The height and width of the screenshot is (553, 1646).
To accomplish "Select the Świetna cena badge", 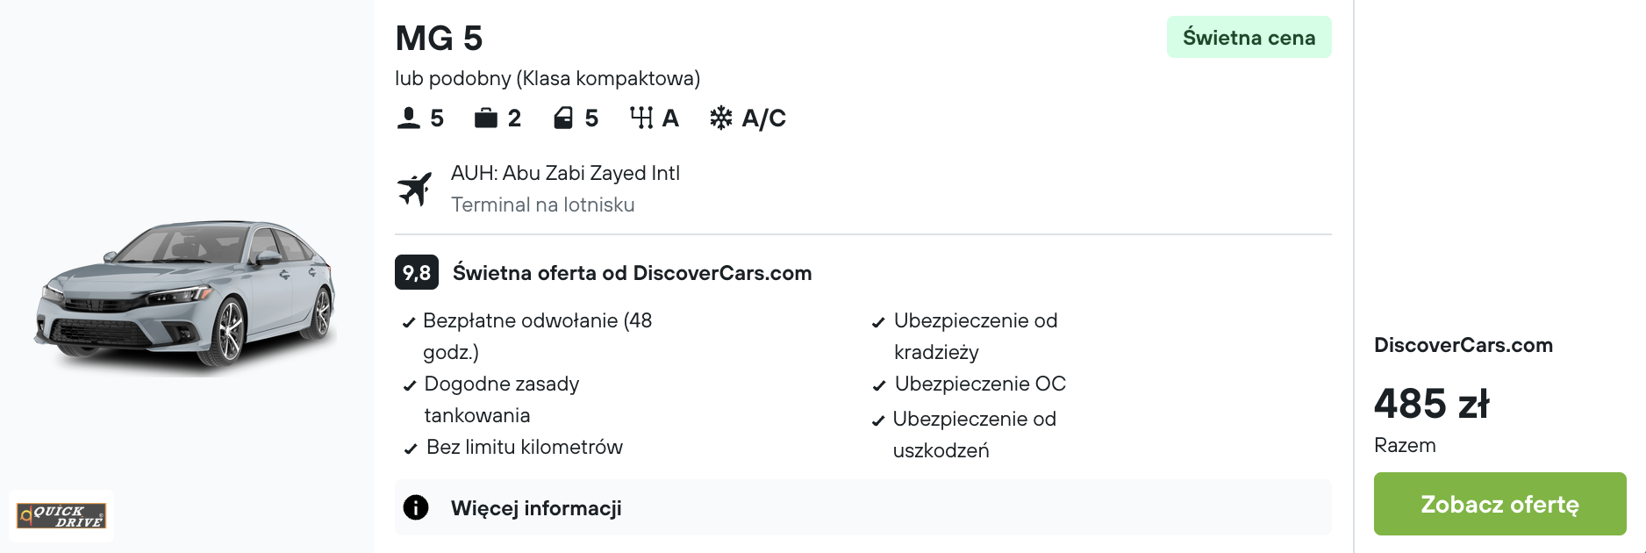I will (1248, 37).
